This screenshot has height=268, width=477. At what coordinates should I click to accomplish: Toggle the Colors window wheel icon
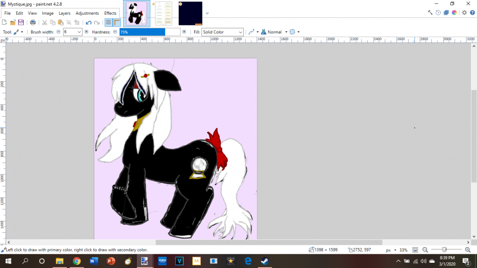[454, 13]
